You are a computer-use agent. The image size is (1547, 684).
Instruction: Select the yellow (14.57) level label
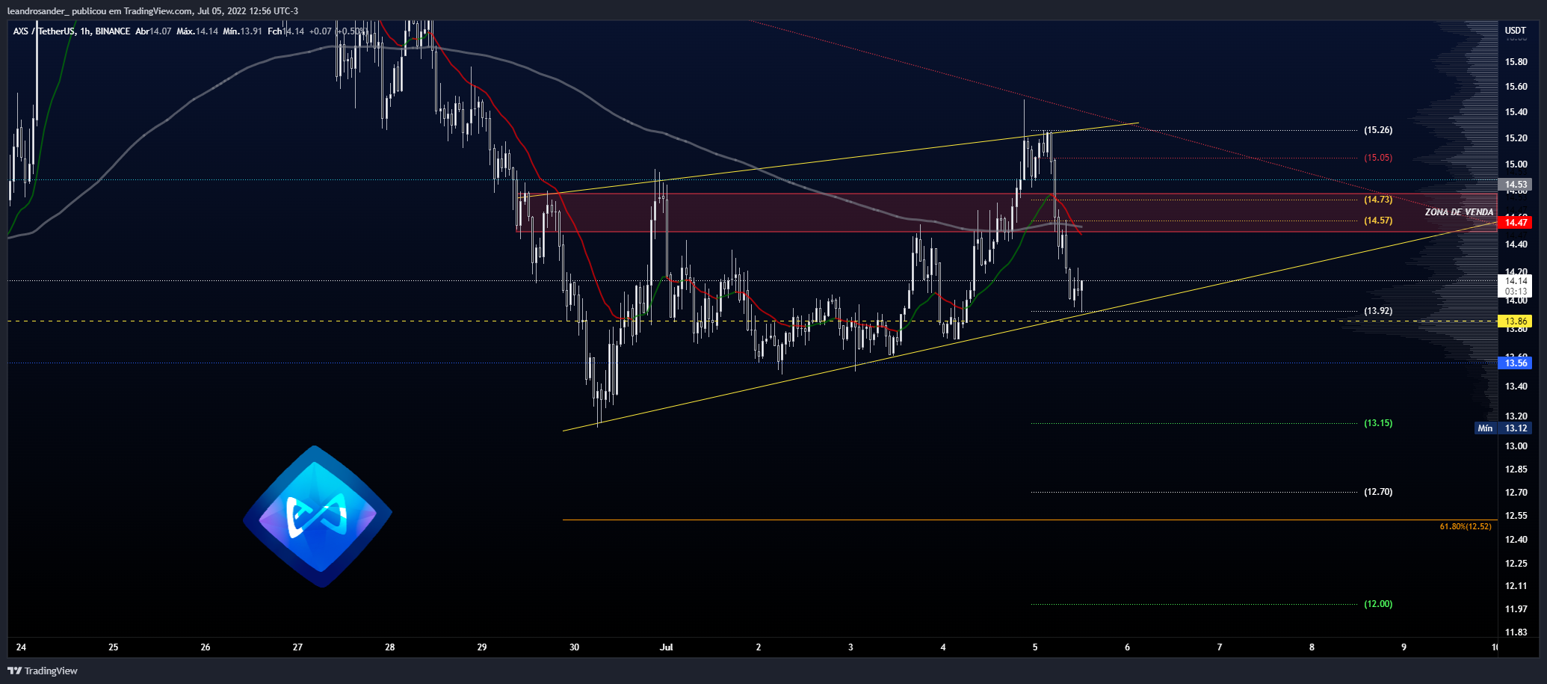point(1378,221)
